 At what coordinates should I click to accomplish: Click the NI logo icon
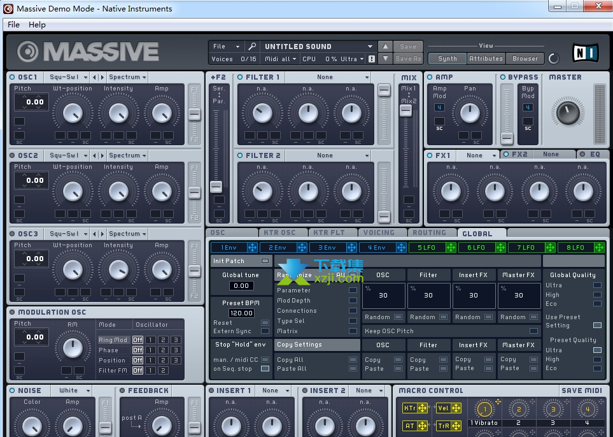pos(585,53)
